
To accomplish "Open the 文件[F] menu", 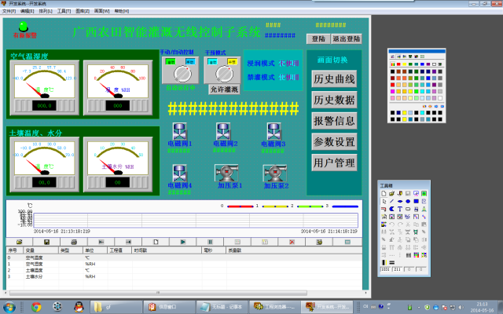I will 9,11.
